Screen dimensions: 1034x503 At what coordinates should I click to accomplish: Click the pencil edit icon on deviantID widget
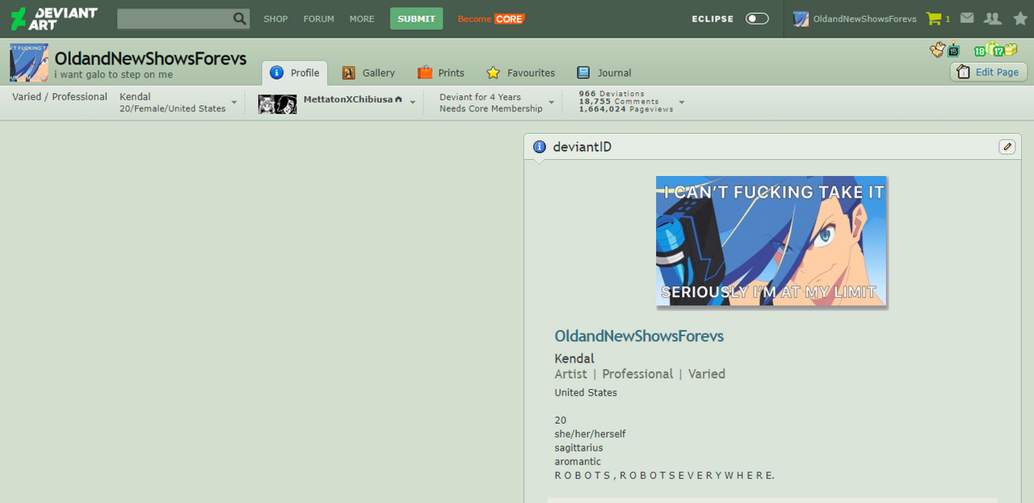click(1007, 146)
